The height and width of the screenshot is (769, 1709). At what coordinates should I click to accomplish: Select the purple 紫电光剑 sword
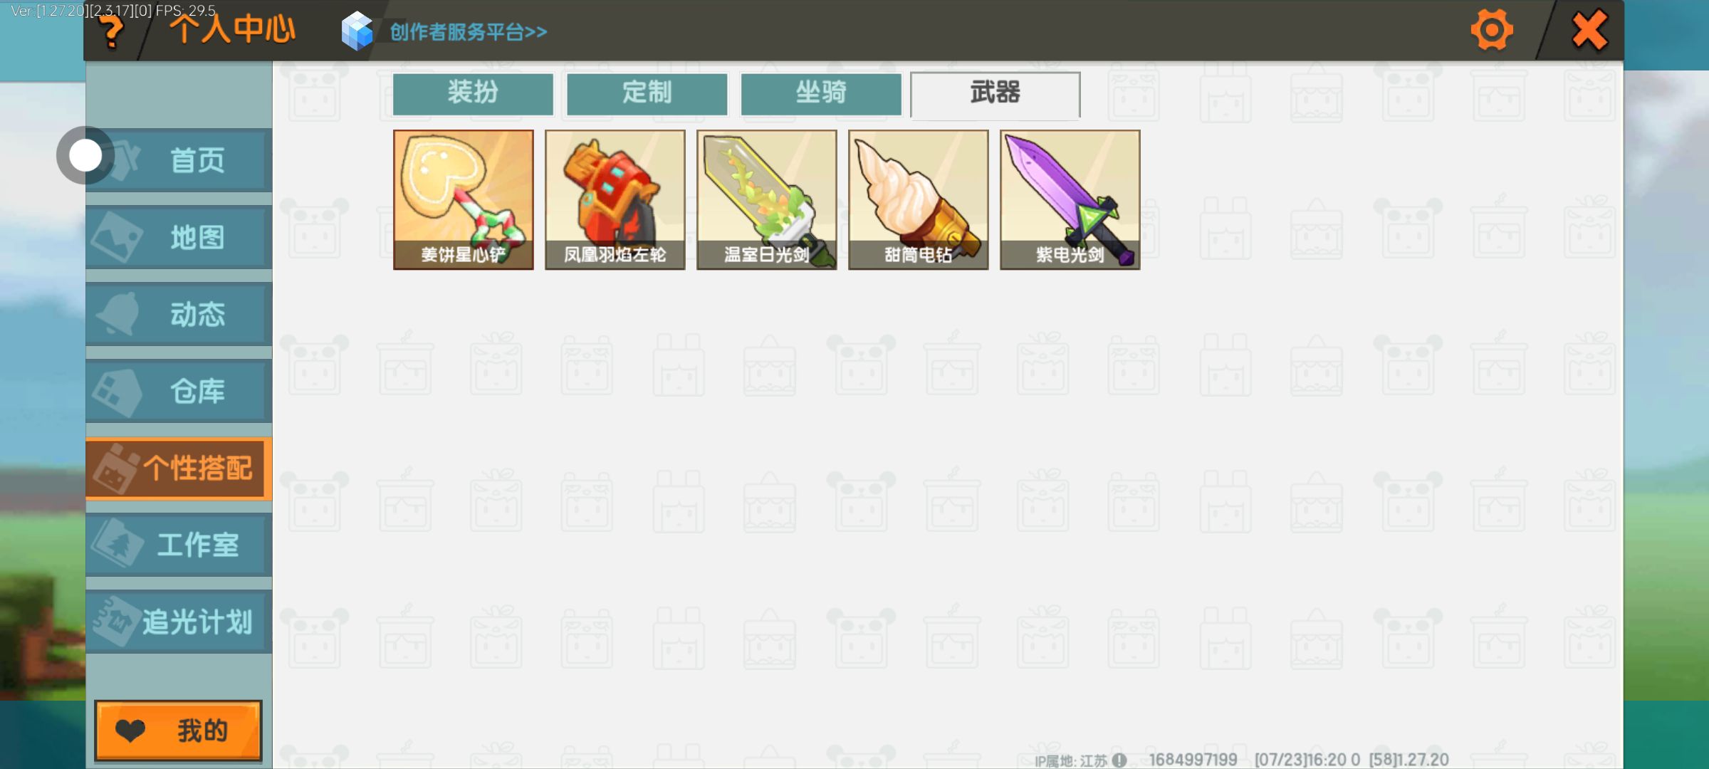click(1070, 199)
